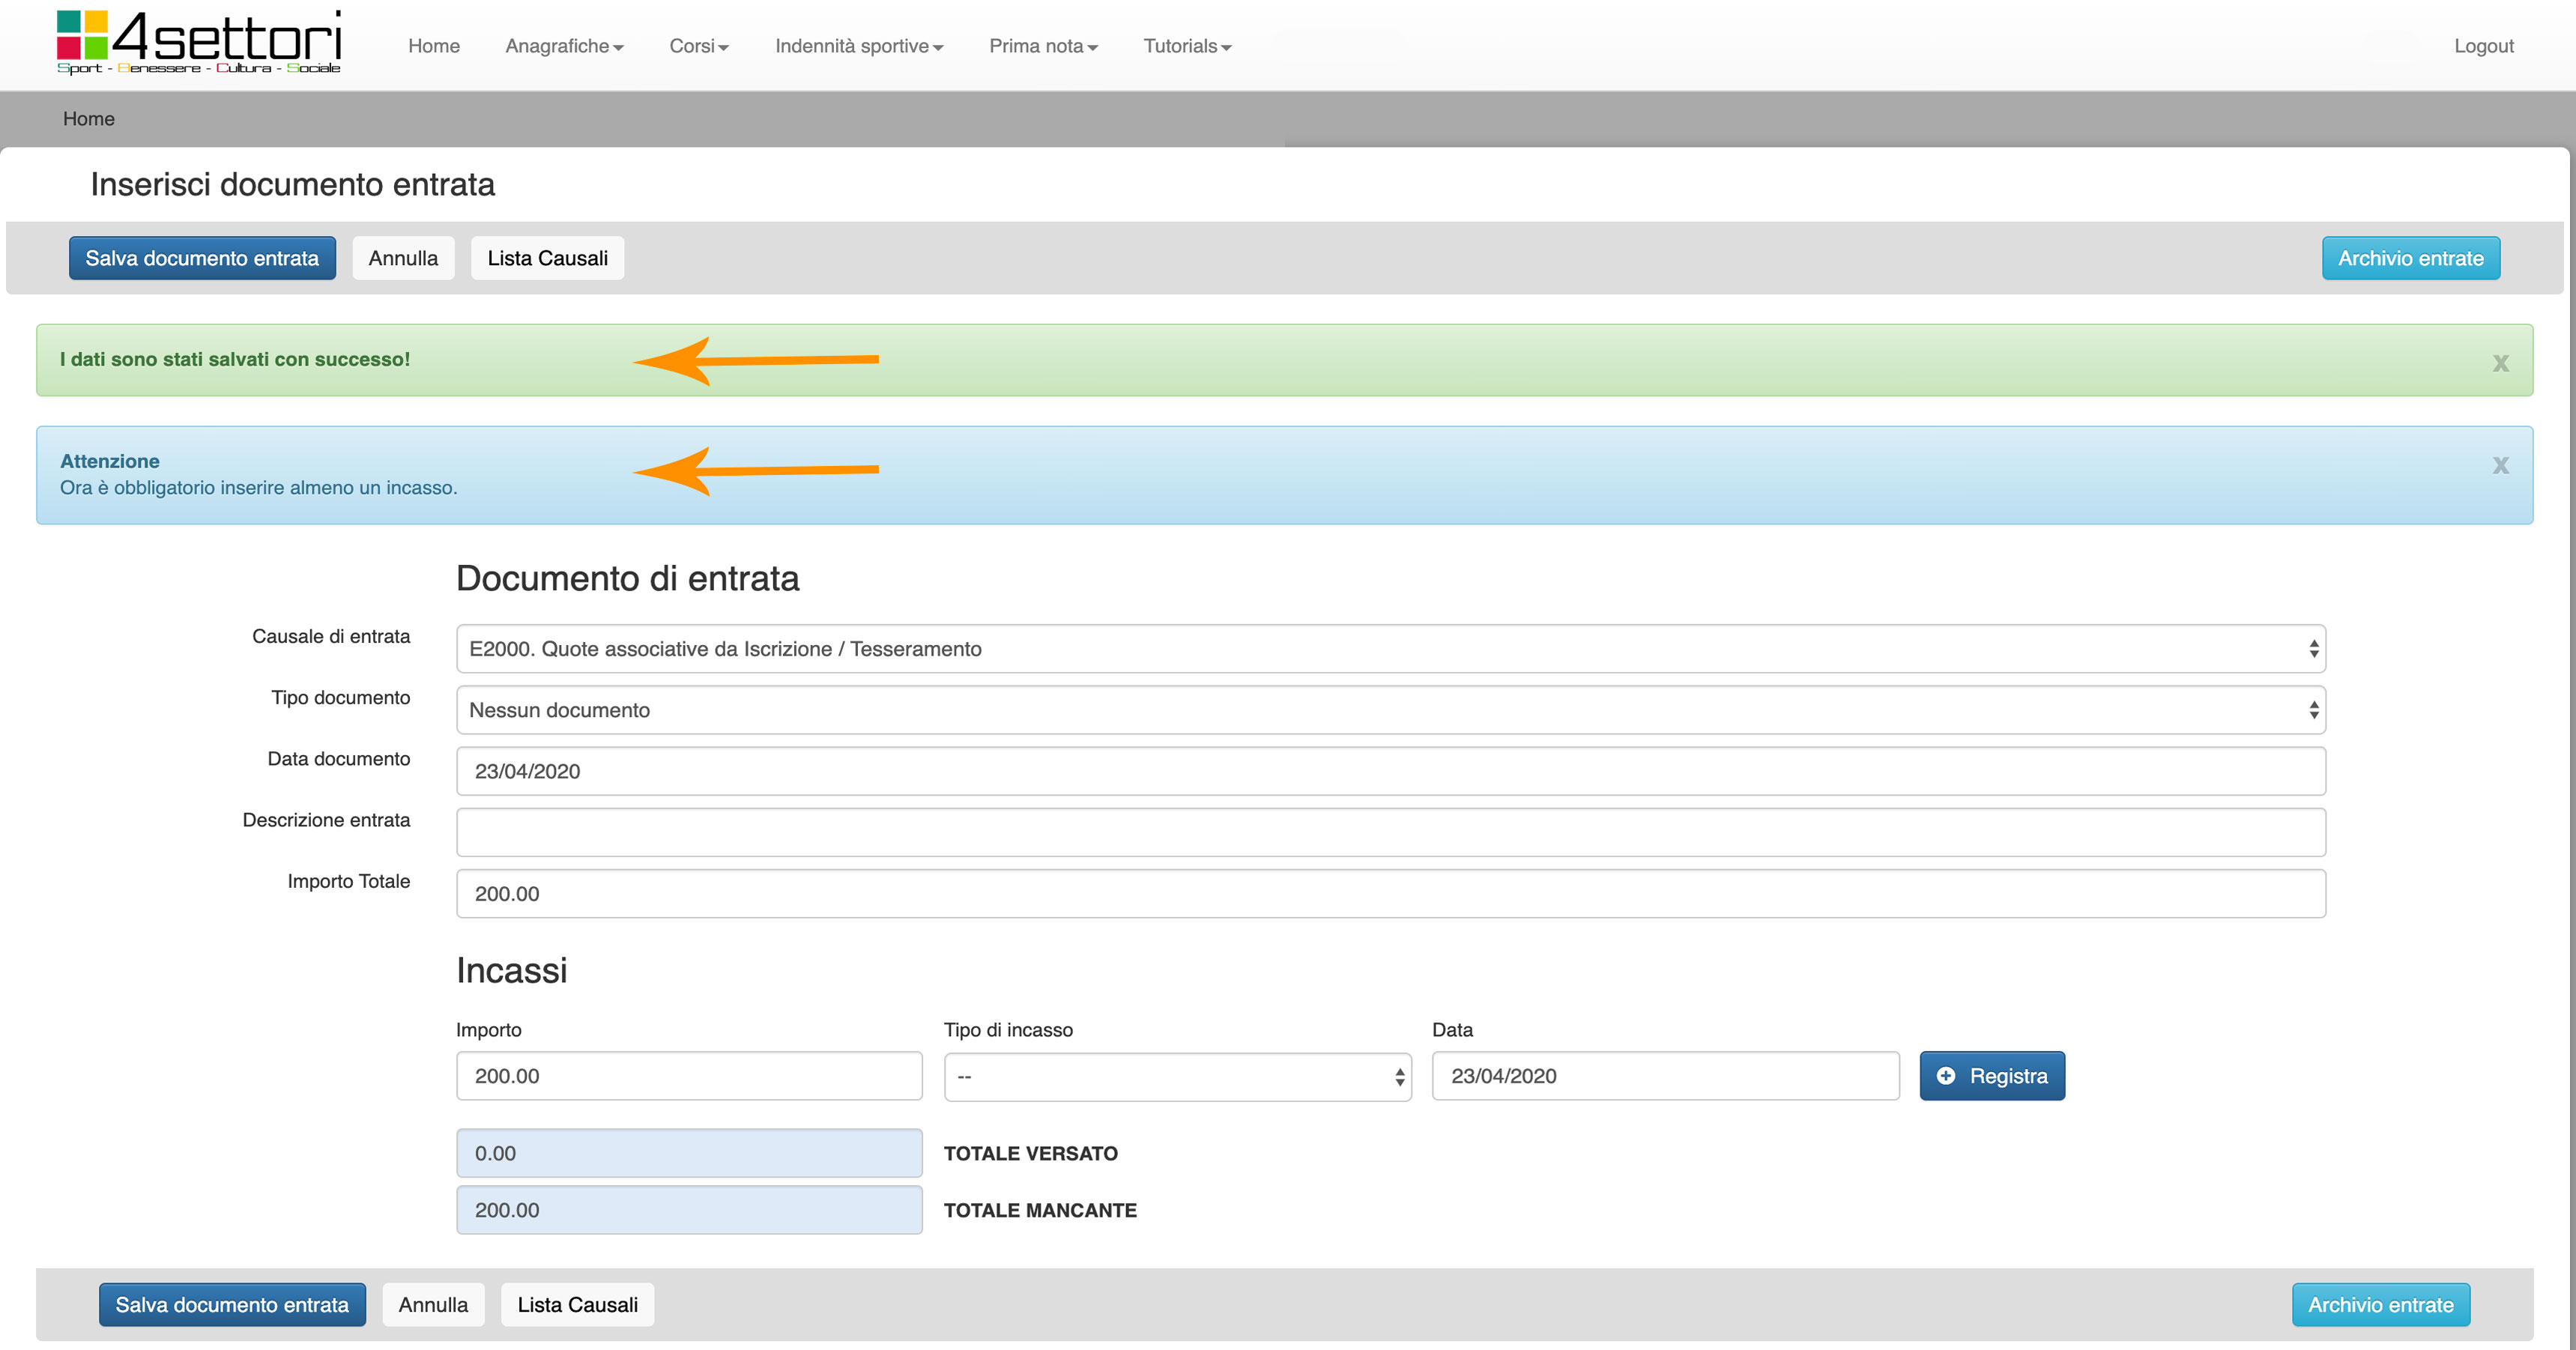Close the blue Attenzione alert

[2500, 465]
